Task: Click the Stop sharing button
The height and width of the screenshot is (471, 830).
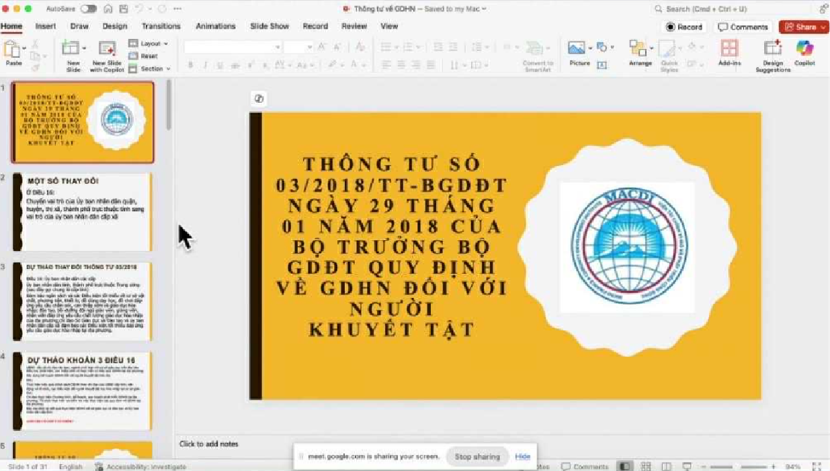Action: coord(477,456)
